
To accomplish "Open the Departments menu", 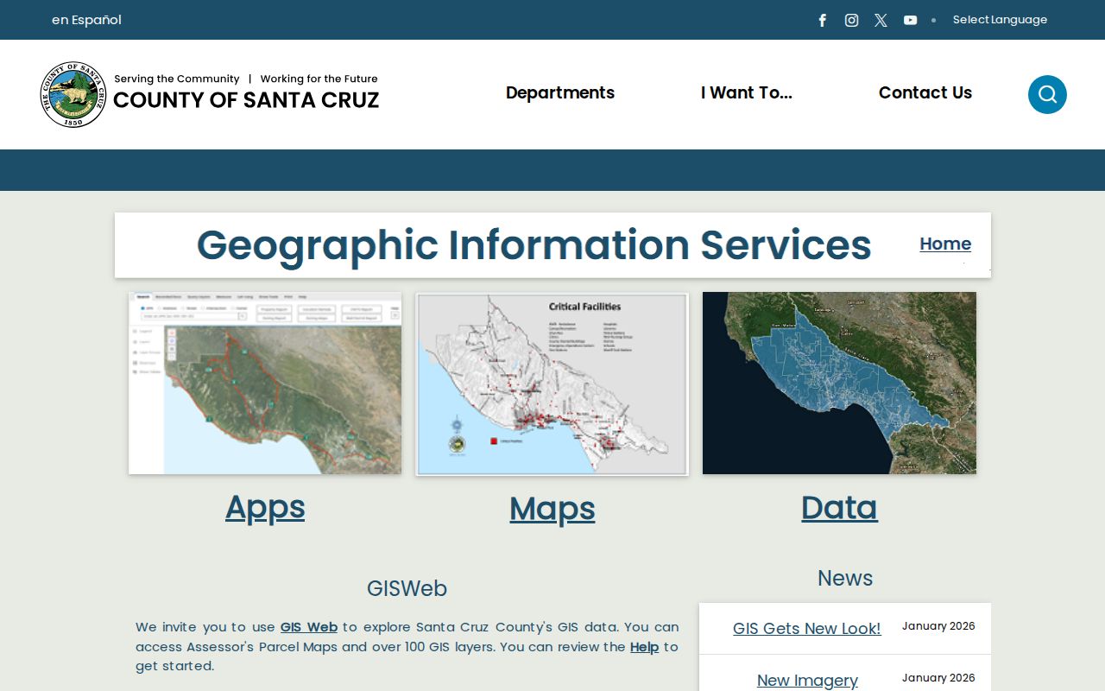I will [x=560, y=92].
